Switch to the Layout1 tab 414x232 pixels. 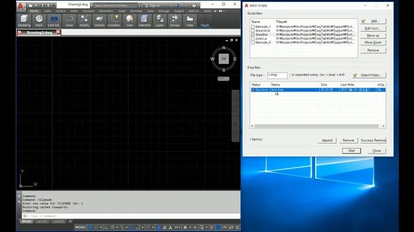(x=42, y=221)
